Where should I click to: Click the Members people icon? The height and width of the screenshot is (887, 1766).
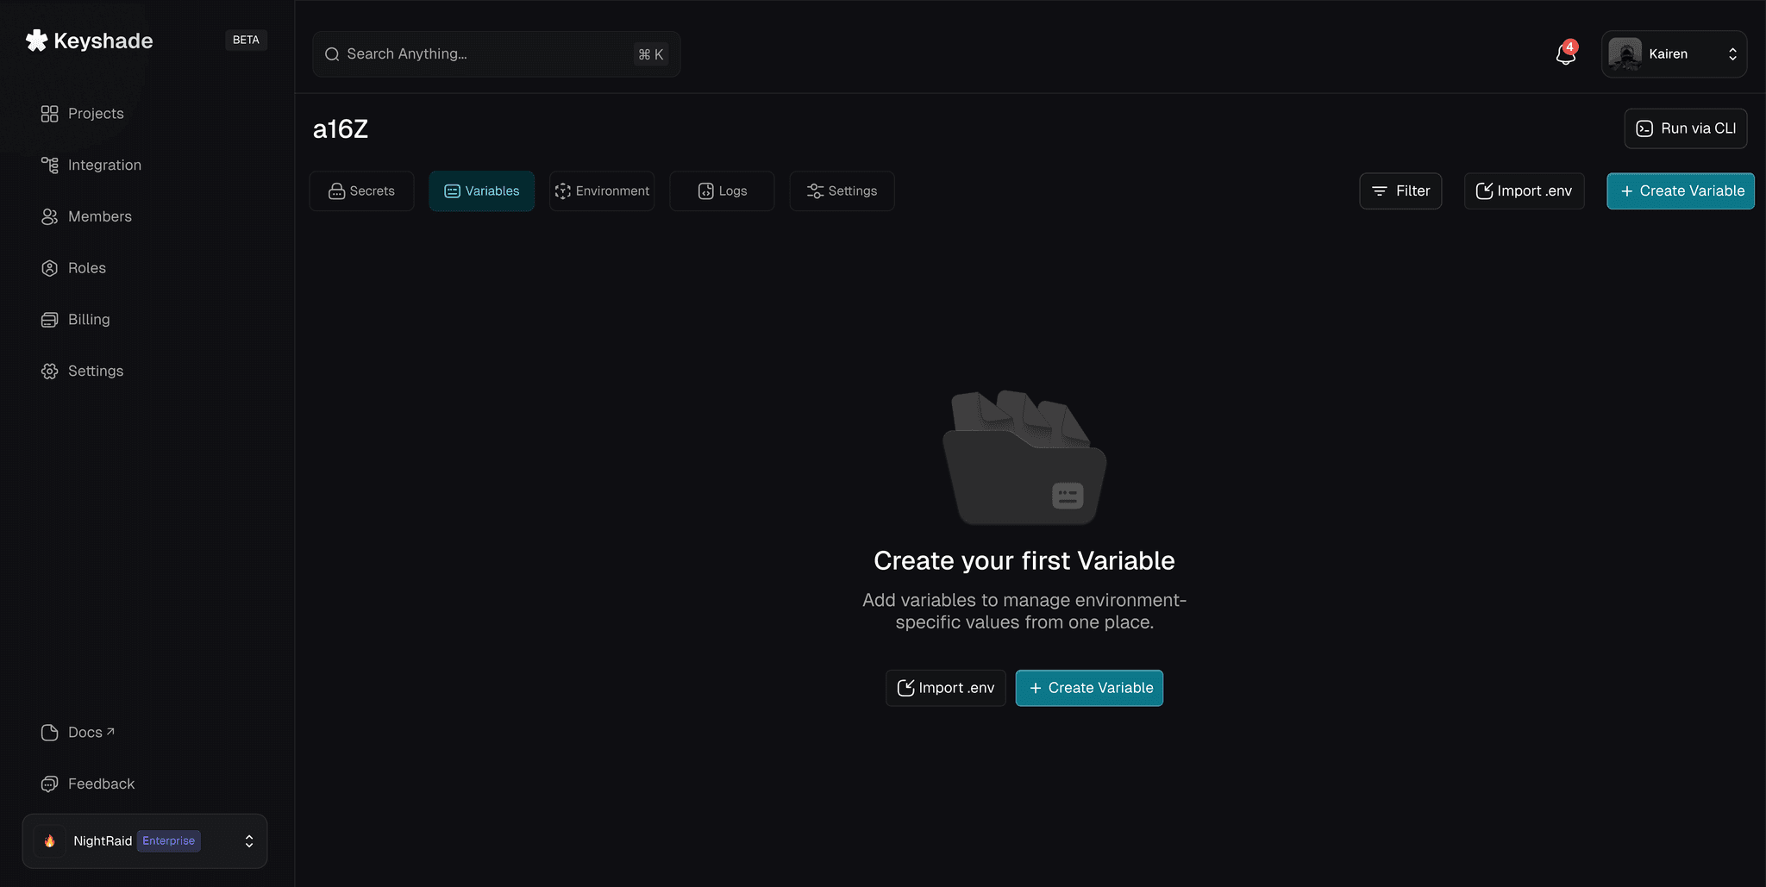pos(50,216)
